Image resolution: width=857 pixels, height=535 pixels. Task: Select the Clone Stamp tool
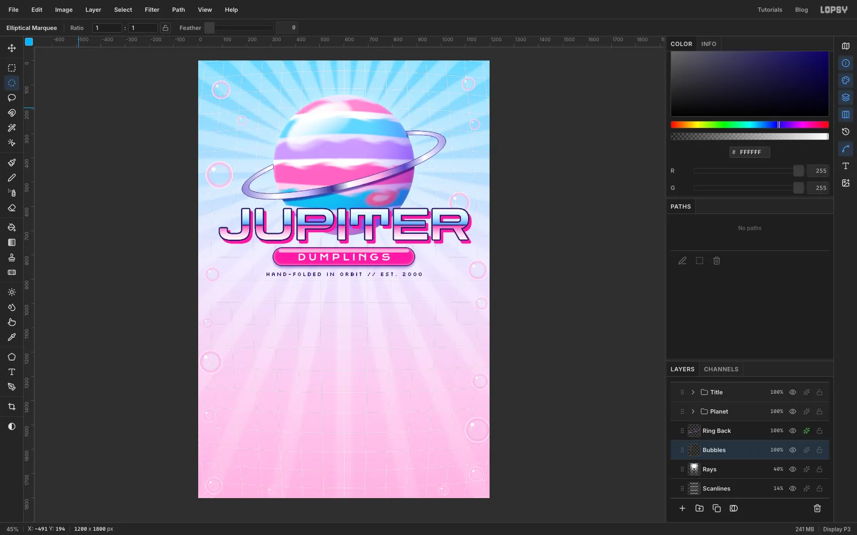tap(12, 257)
